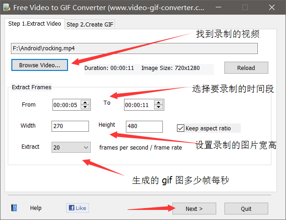The height and width of the screenshot is (220, 286).
Task: Click the Reload button
Action: (x=246, y=68)
